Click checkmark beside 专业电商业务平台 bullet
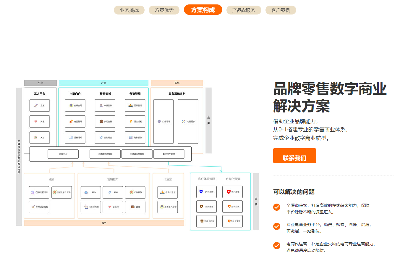The height and width of the screenshot is (261, 400). point(277,226)
